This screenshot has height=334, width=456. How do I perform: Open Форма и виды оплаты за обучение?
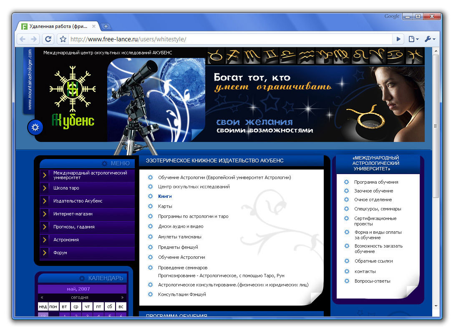pyautogui.click(x=378, y=235)
